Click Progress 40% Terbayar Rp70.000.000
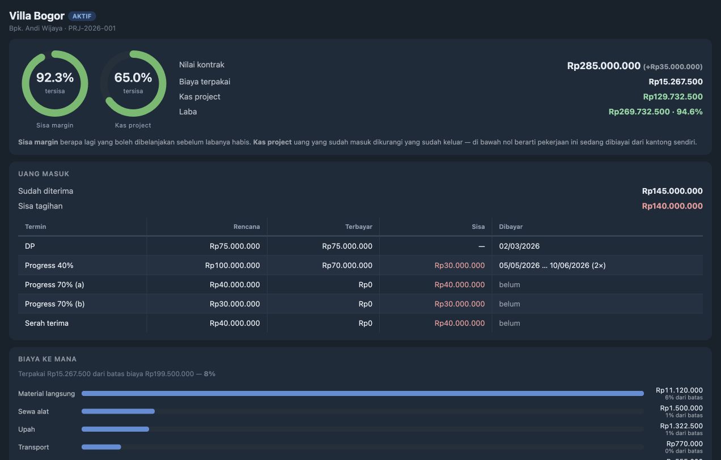This screenshot has width=721, height=460. (347, 266)
